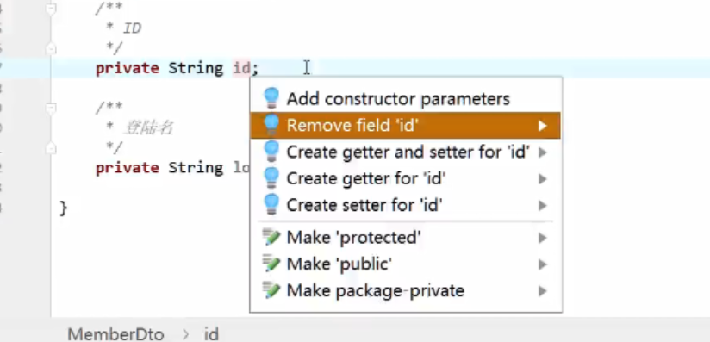Image resolution: width=710 pixels, height=342 pixels.
Task: Click lightbulb icon beside Remove field 'id'
Action: (x=271, y=125)
